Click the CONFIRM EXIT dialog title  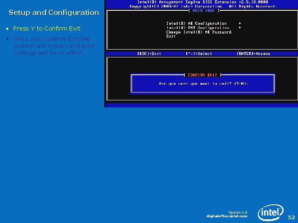point(202,75)
